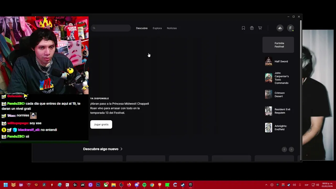Open Logitech G HUB from the taskbar
The image size is (336, 189).
(75, 185)
